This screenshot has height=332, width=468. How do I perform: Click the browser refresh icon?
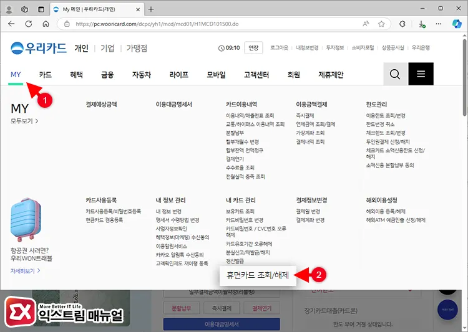pyautogui.click(x=29, y=24)
